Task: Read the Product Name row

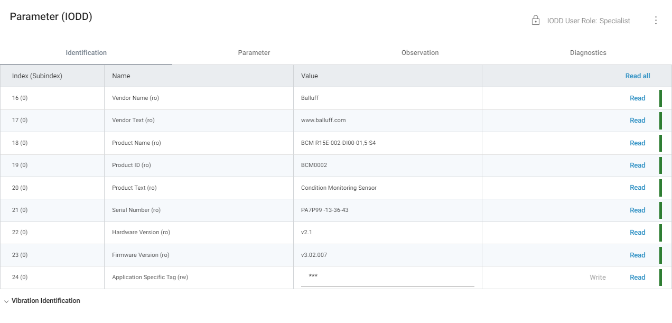Action: tap(637, 143)
